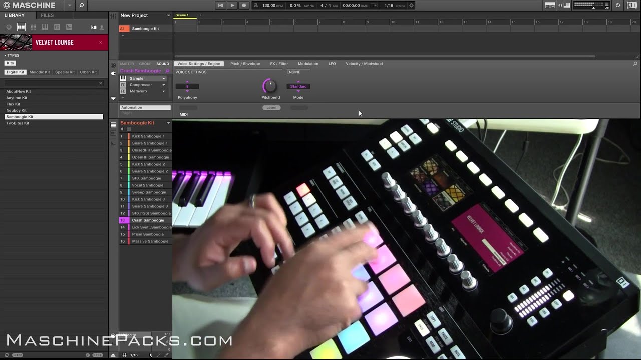Click the 0.0 % swing value
641x360 pixels.
coord(295,5)
